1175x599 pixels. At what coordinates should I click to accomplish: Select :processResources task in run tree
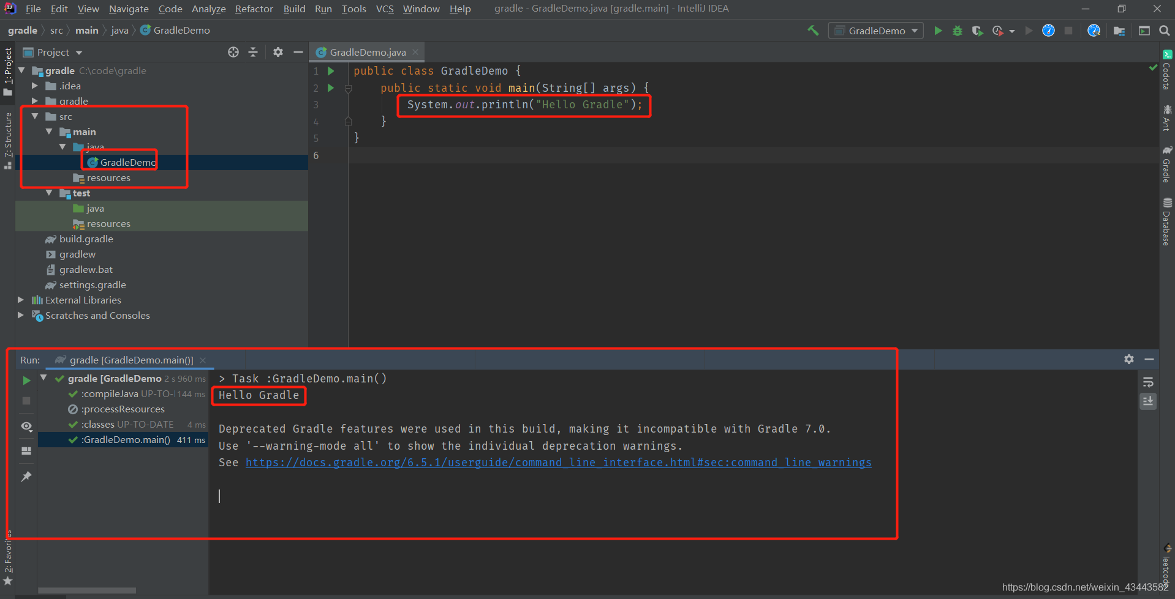[x=123, y=409]
